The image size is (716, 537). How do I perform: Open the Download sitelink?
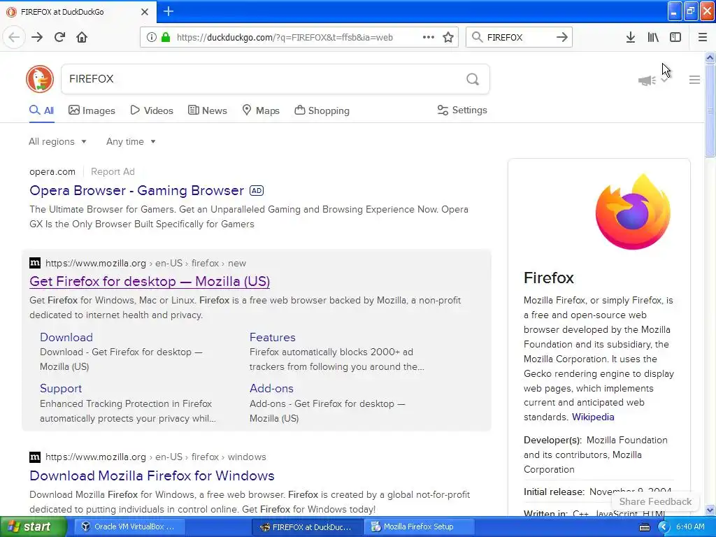click(66, 337)
